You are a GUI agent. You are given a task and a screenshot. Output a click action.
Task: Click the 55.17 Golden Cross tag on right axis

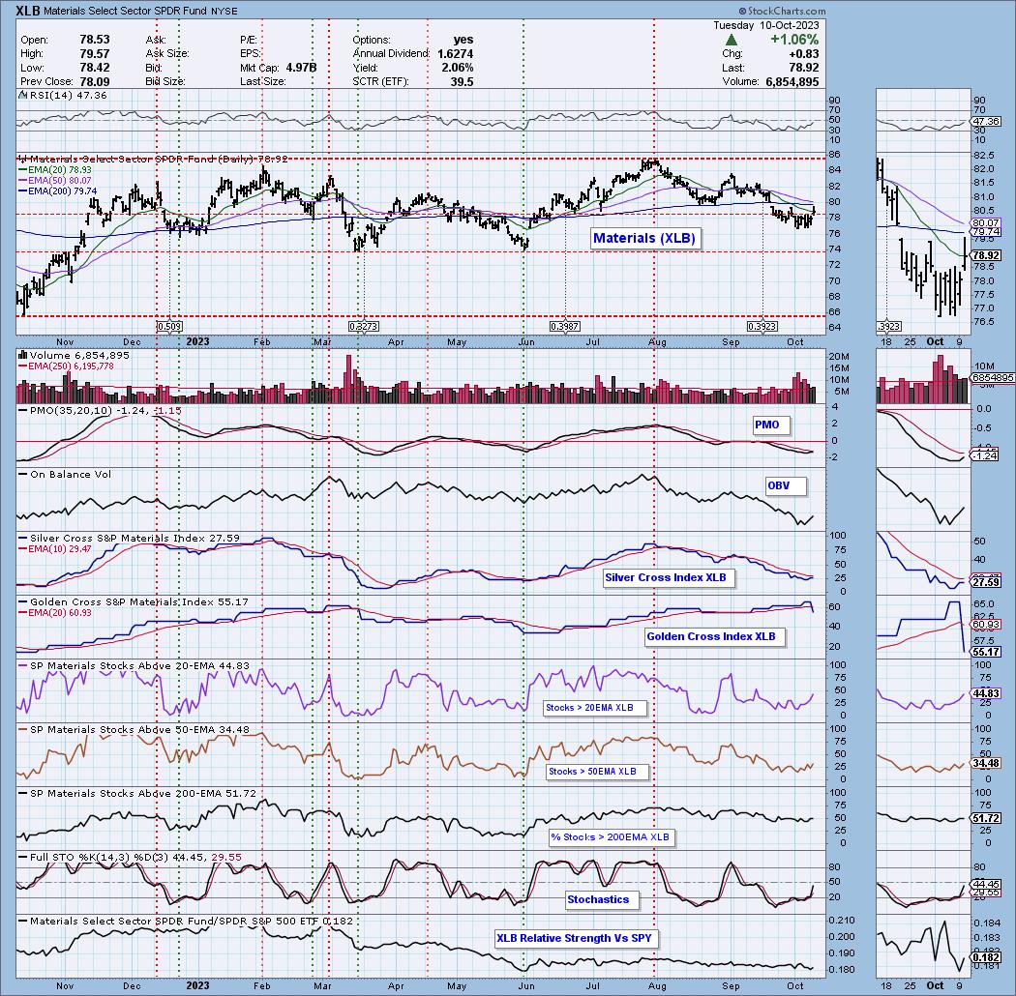(987, 653)
